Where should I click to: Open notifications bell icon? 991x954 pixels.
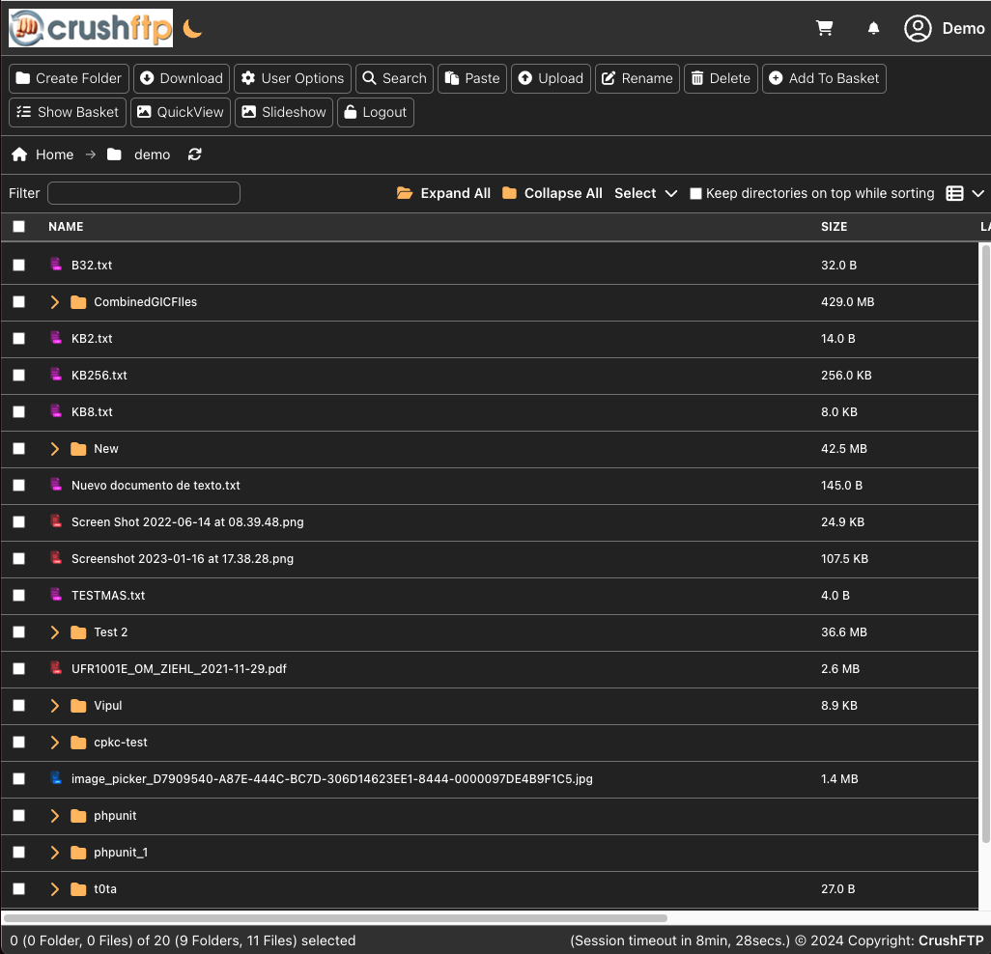point(873,28)
